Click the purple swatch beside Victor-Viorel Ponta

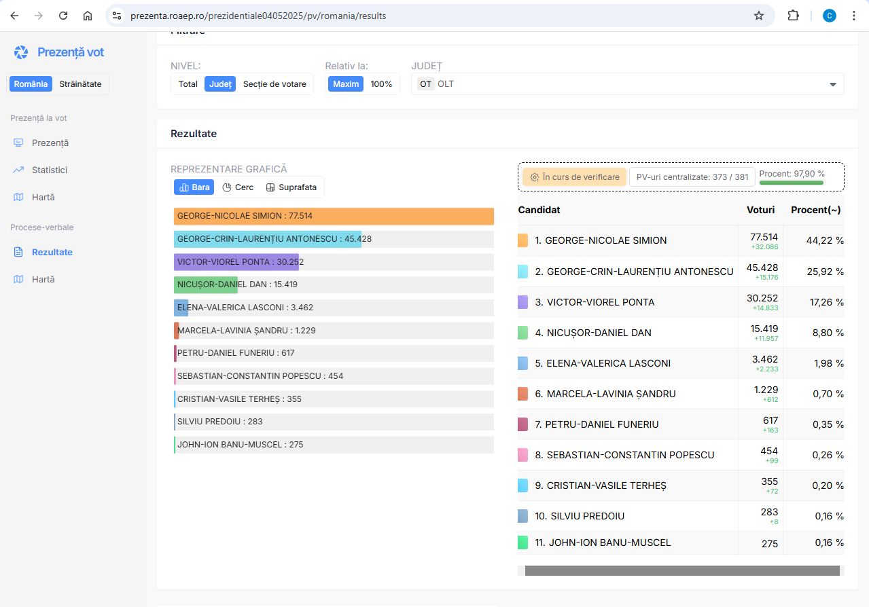point(522,302)
